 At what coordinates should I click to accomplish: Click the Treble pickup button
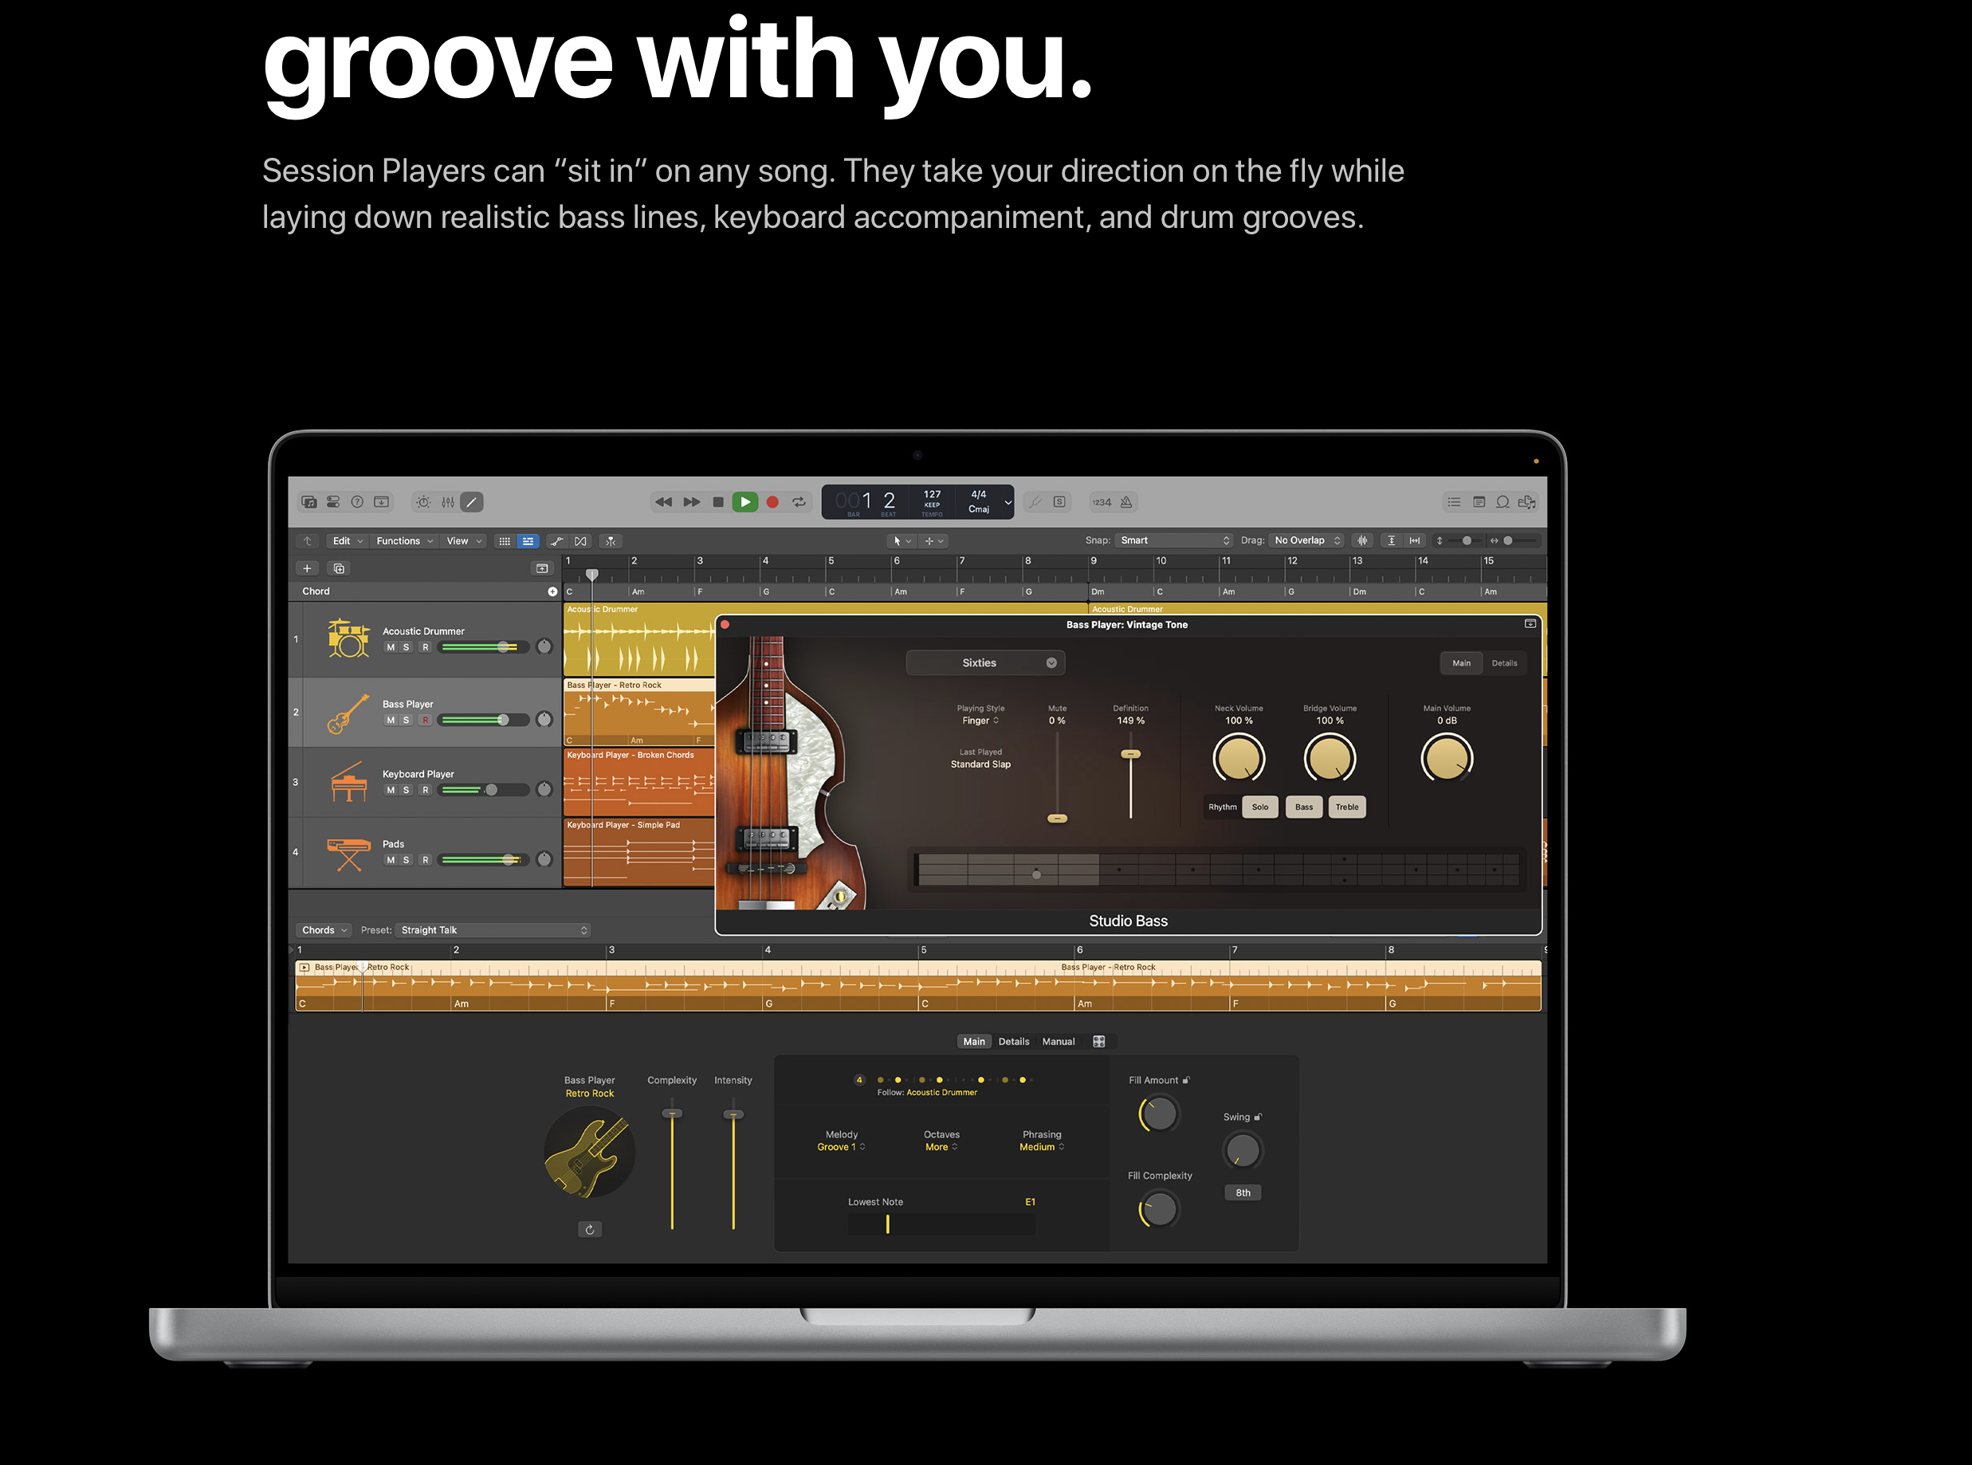pyautogui.click(x=1346, y=807)
